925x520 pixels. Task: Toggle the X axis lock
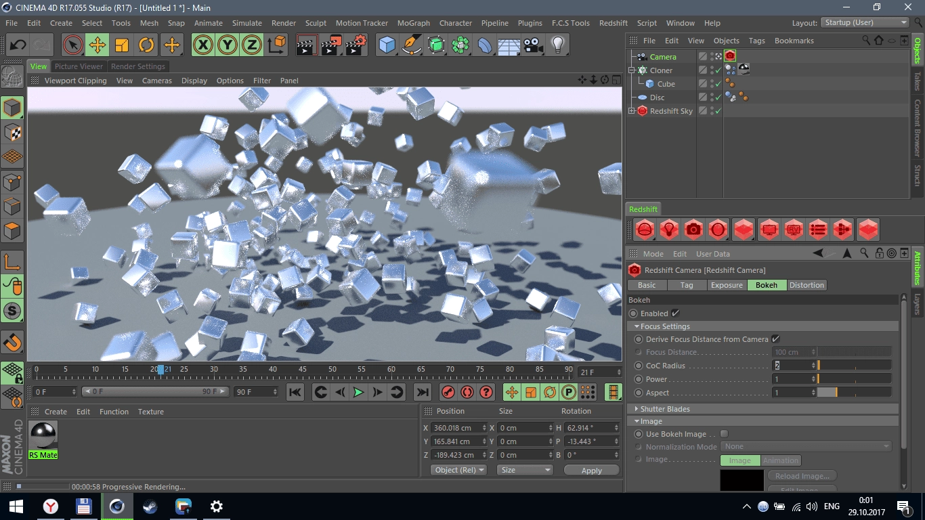(x=203, y=45)
